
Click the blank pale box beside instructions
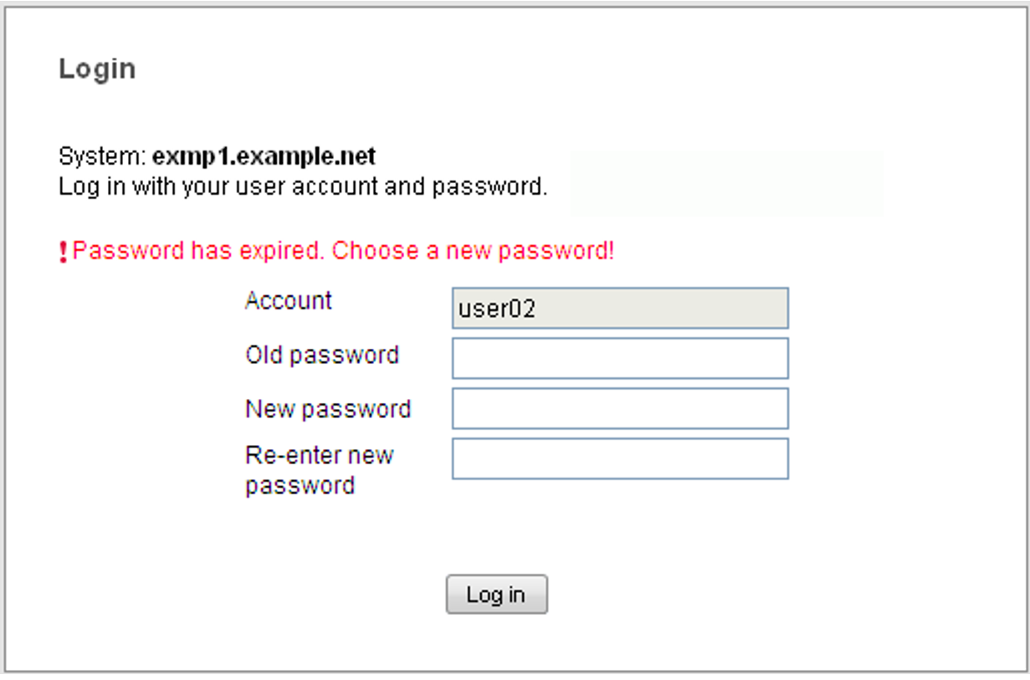[726, 184]
